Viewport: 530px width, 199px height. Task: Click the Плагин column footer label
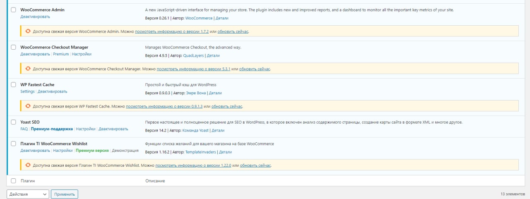[x=28, y=181]
